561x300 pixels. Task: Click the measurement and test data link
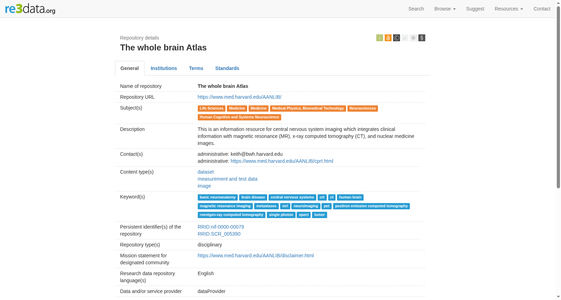(x=228, y=179)
